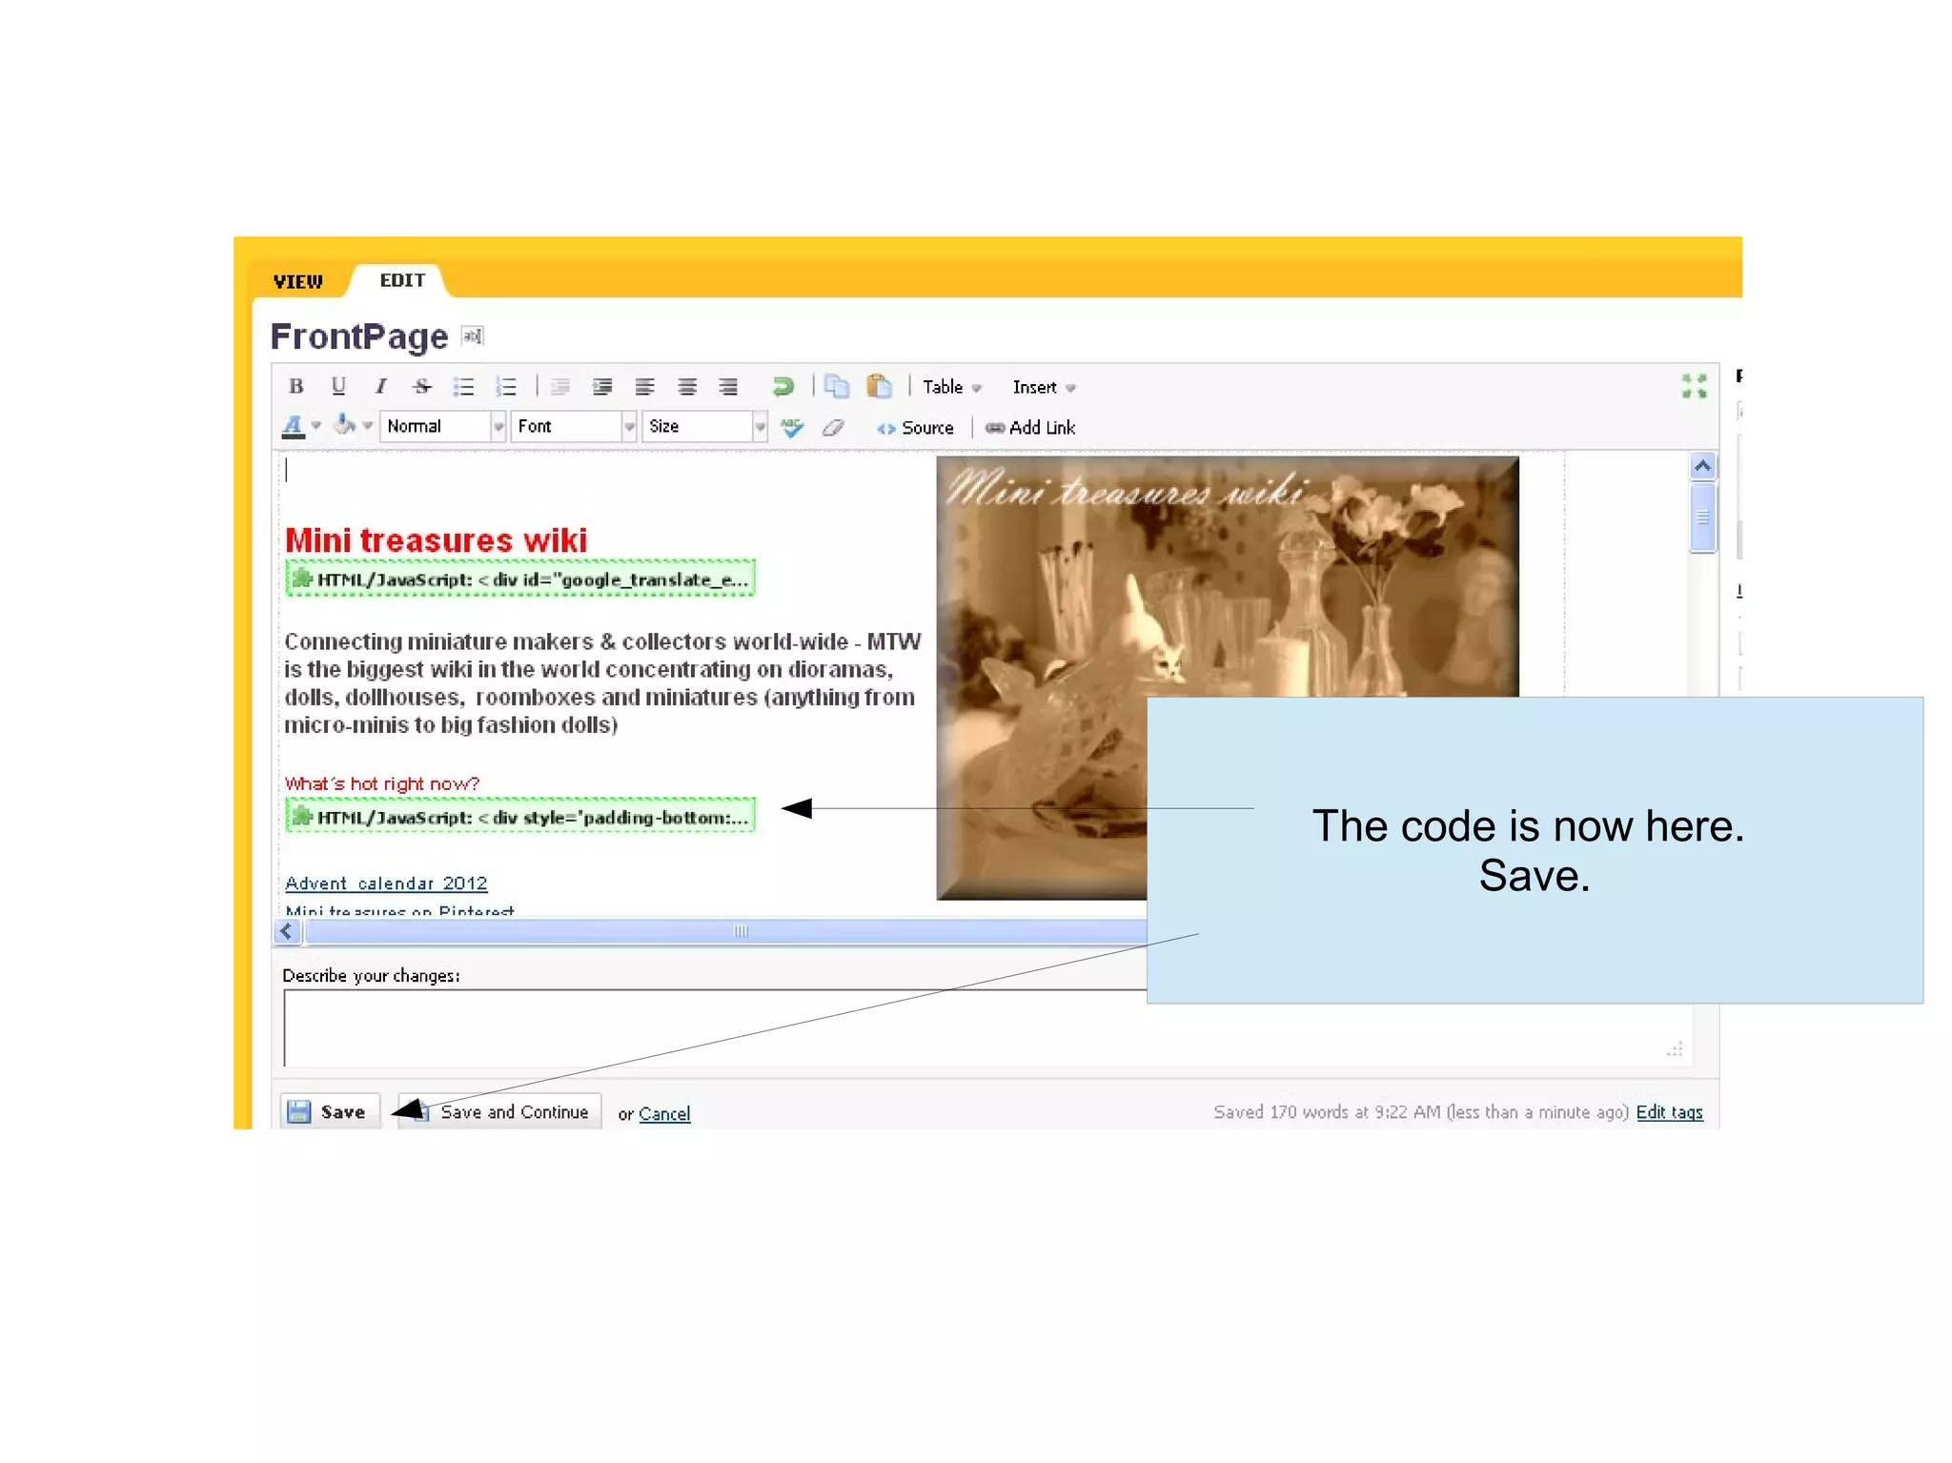This screenshot has height=1463, width=1952.
Task: Click the green undo arrow icon
Action: click(x=783, y=386)
